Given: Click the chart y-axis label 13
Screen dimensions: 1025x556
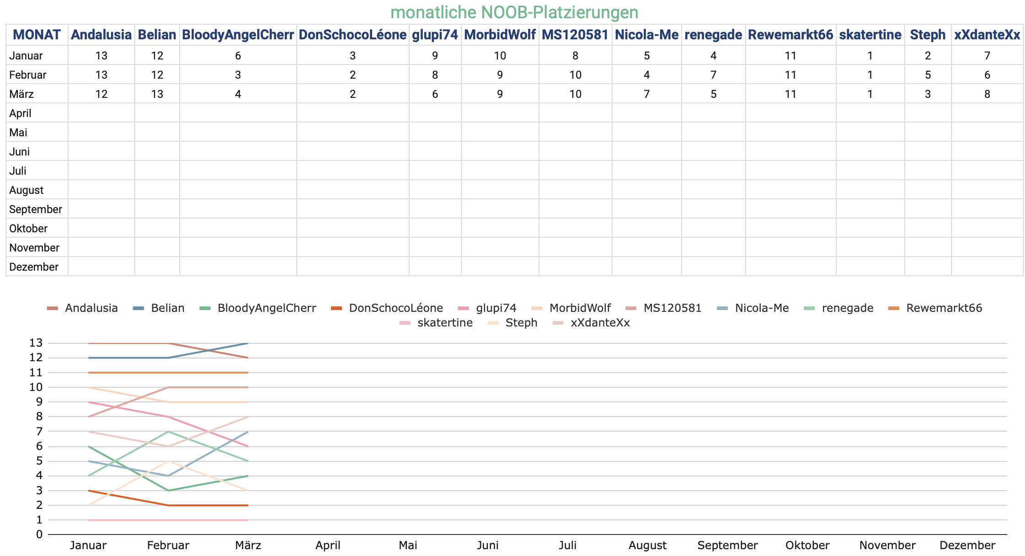Looking at the screenshot, I should tap(36, 343).
